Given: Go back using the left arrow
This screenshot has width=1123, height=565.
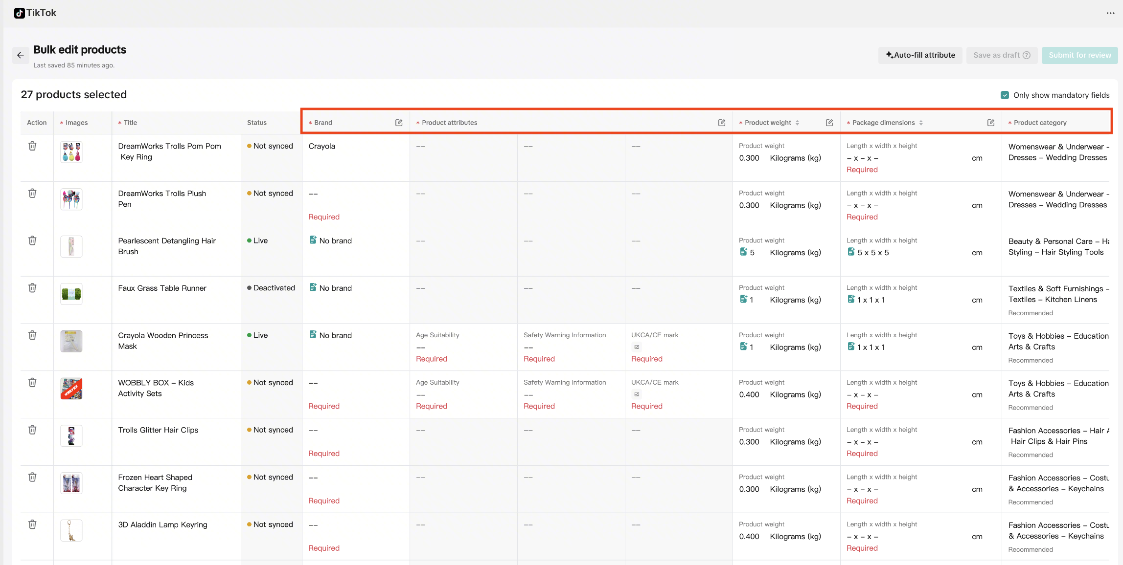Looking at the screenshot, I should coord(21,55).
